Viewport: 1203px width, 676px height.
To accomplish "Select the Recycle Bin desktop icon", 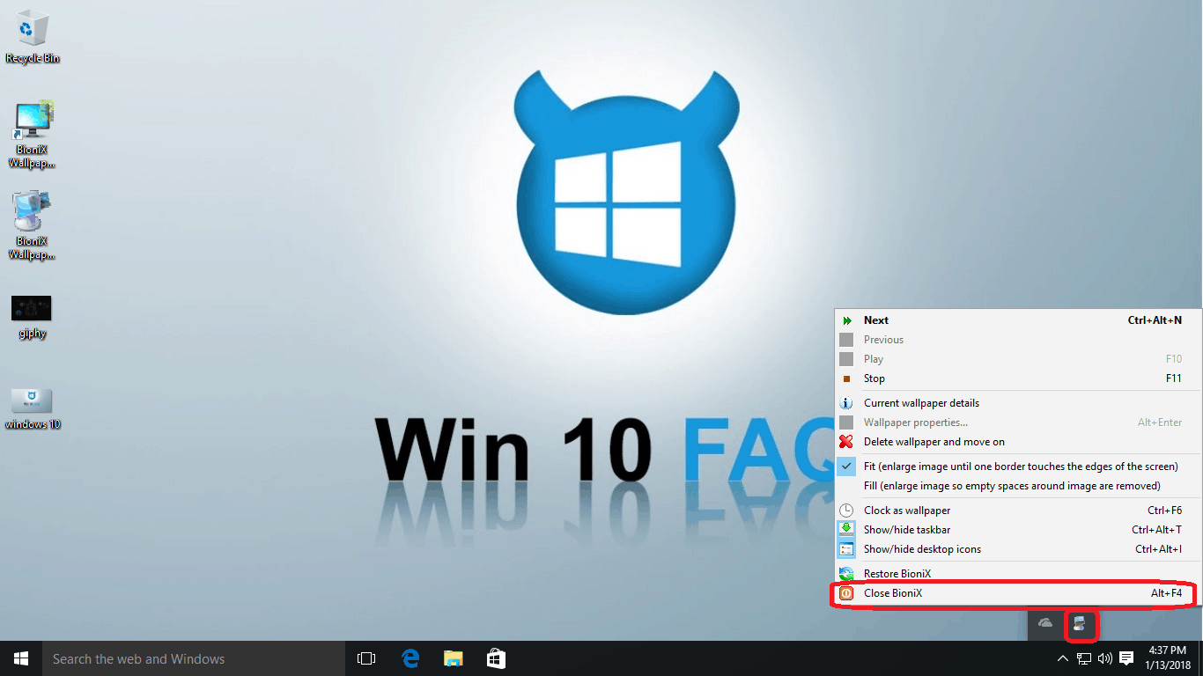I will click(x=33, y=39).
